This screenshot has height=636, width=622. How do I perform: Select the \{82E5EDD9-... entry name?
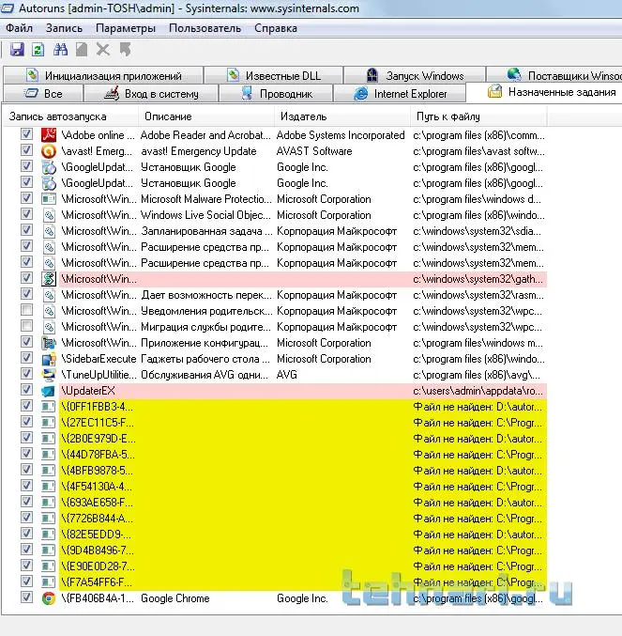(x=96, y=535)
